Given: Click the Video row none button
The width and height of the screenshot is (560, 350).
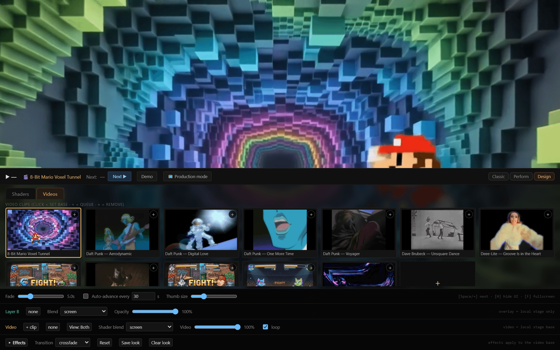Looking at the screenshot, I should pyautogui.click(x=53, y=327).
